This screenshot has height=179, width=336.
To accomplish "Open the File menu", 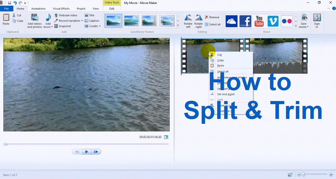I will pyautogui.click(x=6, y=9).
